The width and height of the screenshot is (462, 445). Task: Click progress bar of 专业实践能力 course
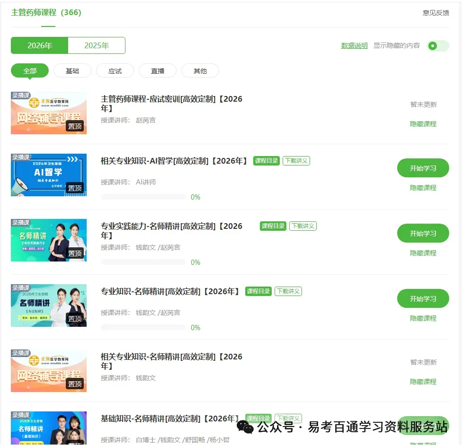(x=143, y=262)
